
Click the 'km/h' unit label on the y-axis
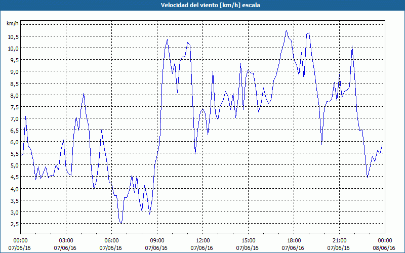click(x=13, y=24)
